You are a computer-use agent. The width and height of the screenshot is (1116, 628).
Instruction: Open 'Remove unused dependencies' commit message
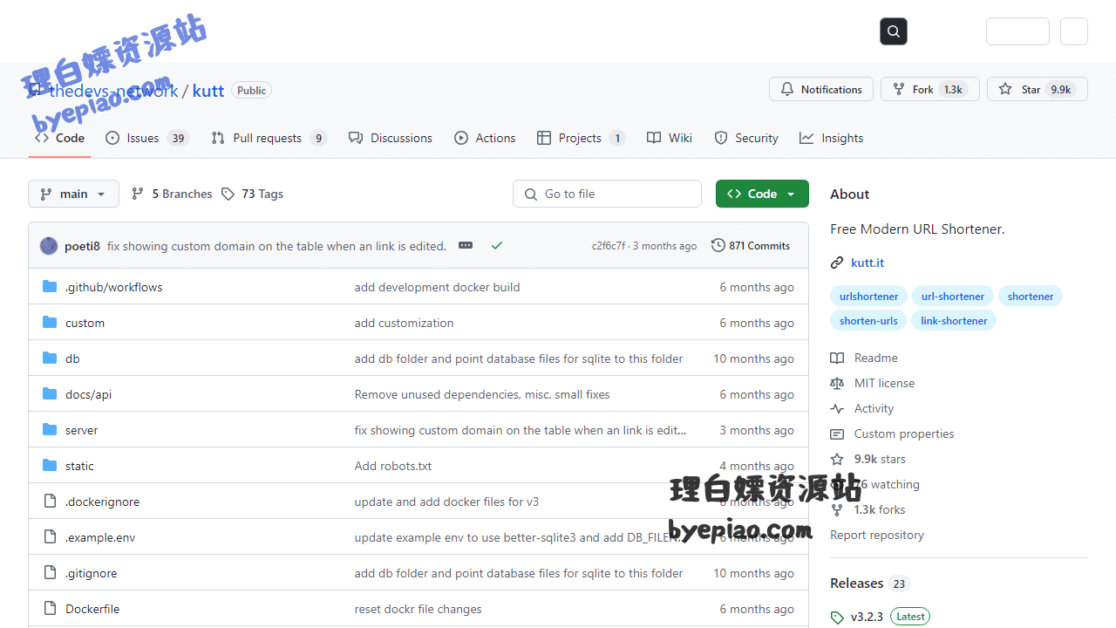click(x=482, y=394)
